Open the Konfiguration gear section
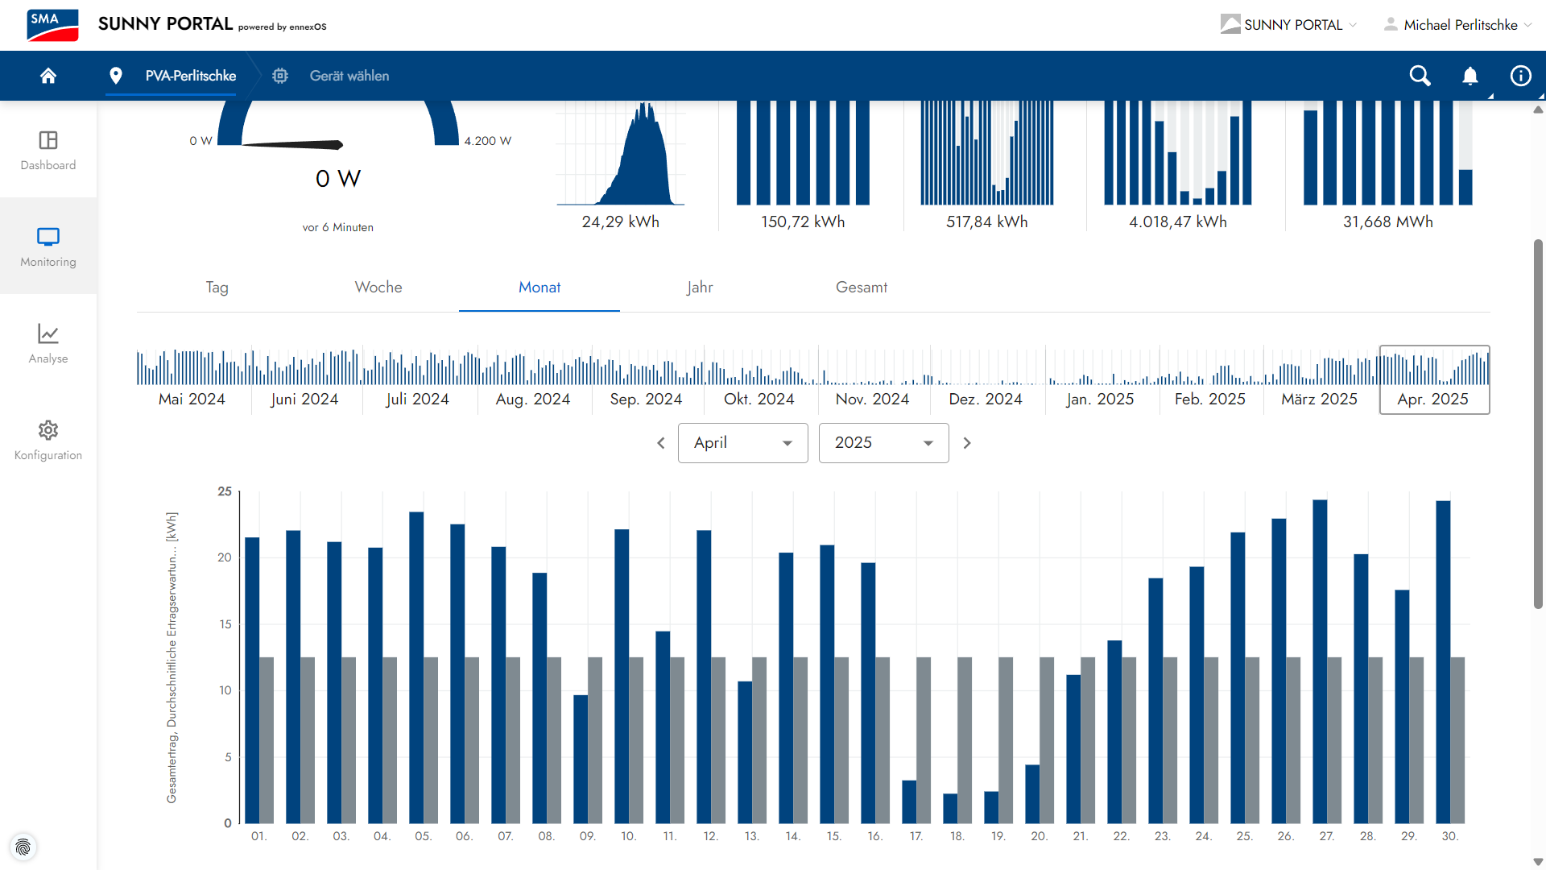Image resolution: width=1546 pixels, height=870 pixels. pos(48,440)
